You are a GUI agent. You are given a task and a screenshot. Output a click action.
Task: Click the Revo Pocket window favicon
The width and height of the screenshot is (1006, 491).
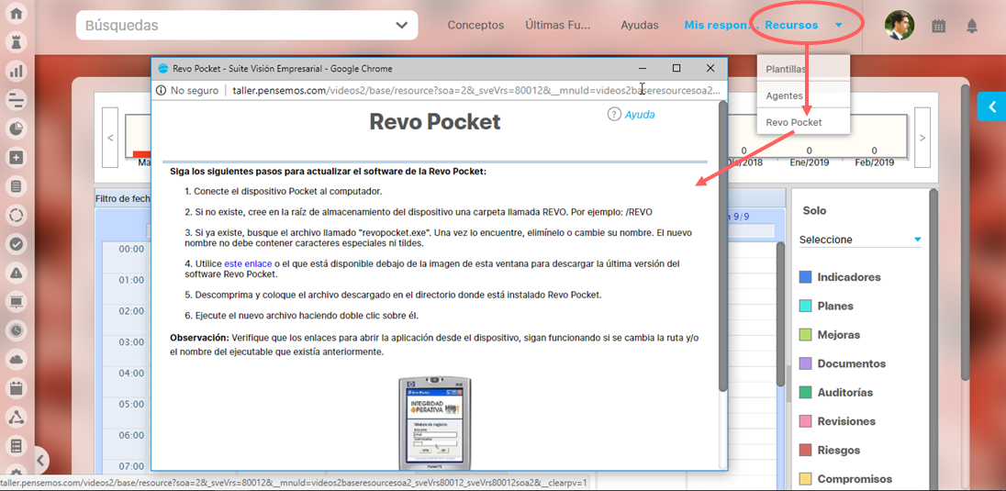tap(163, 69)
